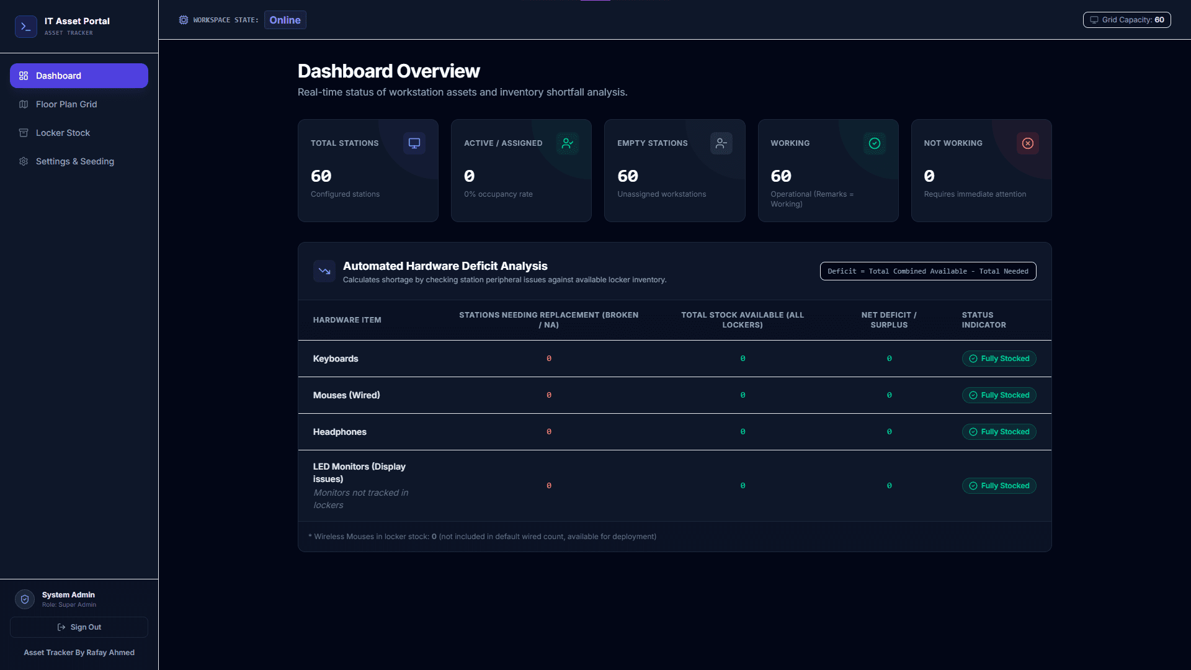Click the sign out arrow icon
This screenshot has width=1191, height=670.
click(x=61, y=627)
